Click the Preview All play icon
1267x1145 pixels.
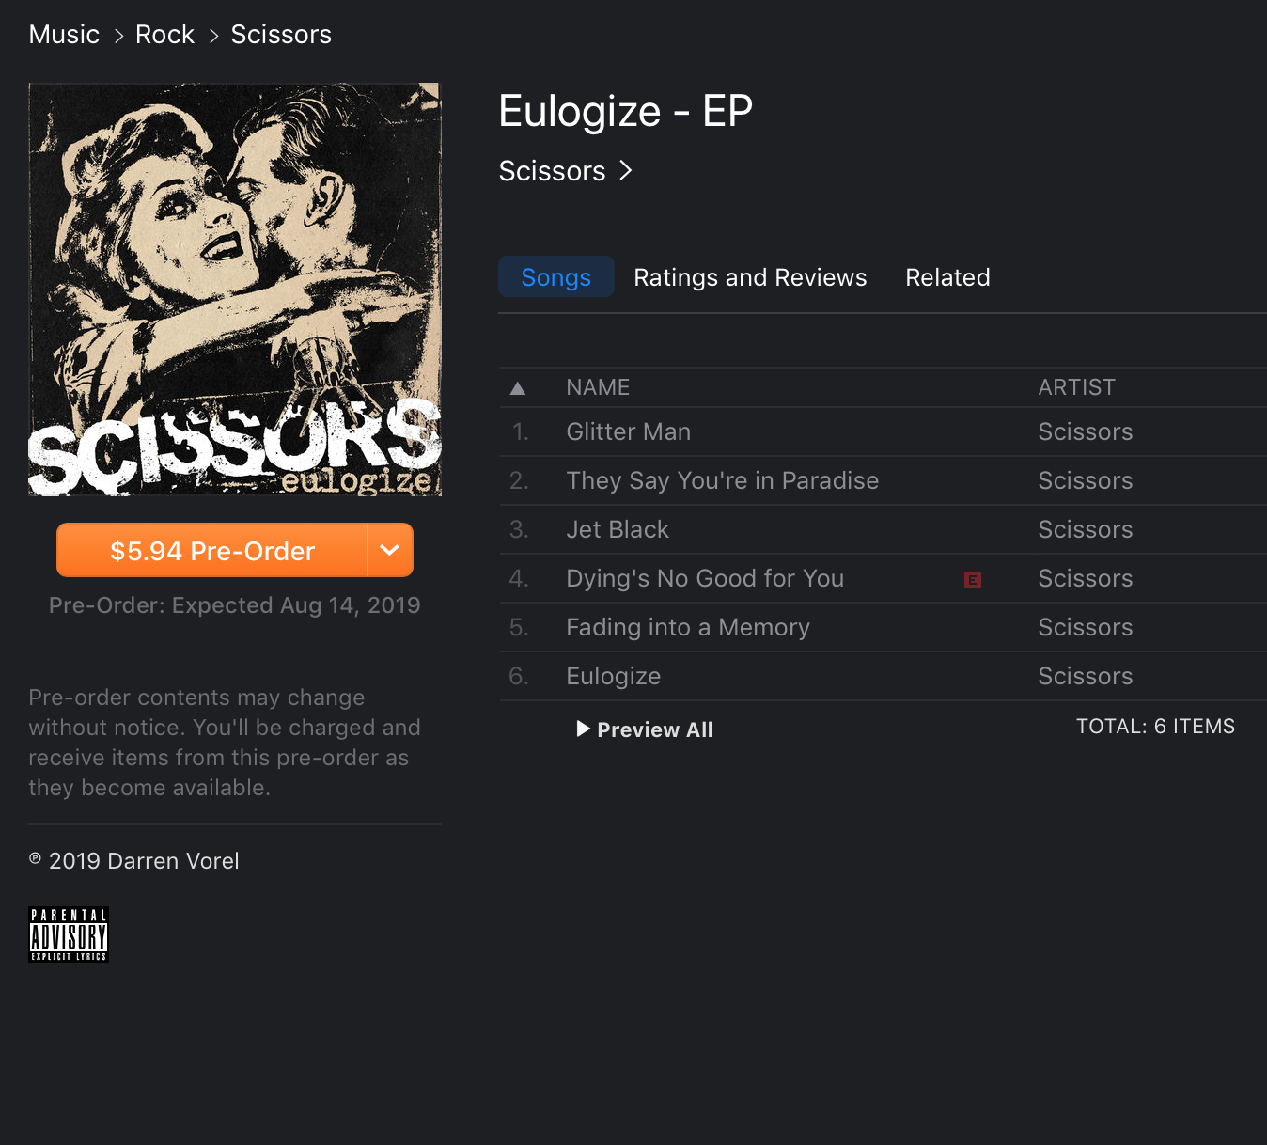tap(583, 729)
